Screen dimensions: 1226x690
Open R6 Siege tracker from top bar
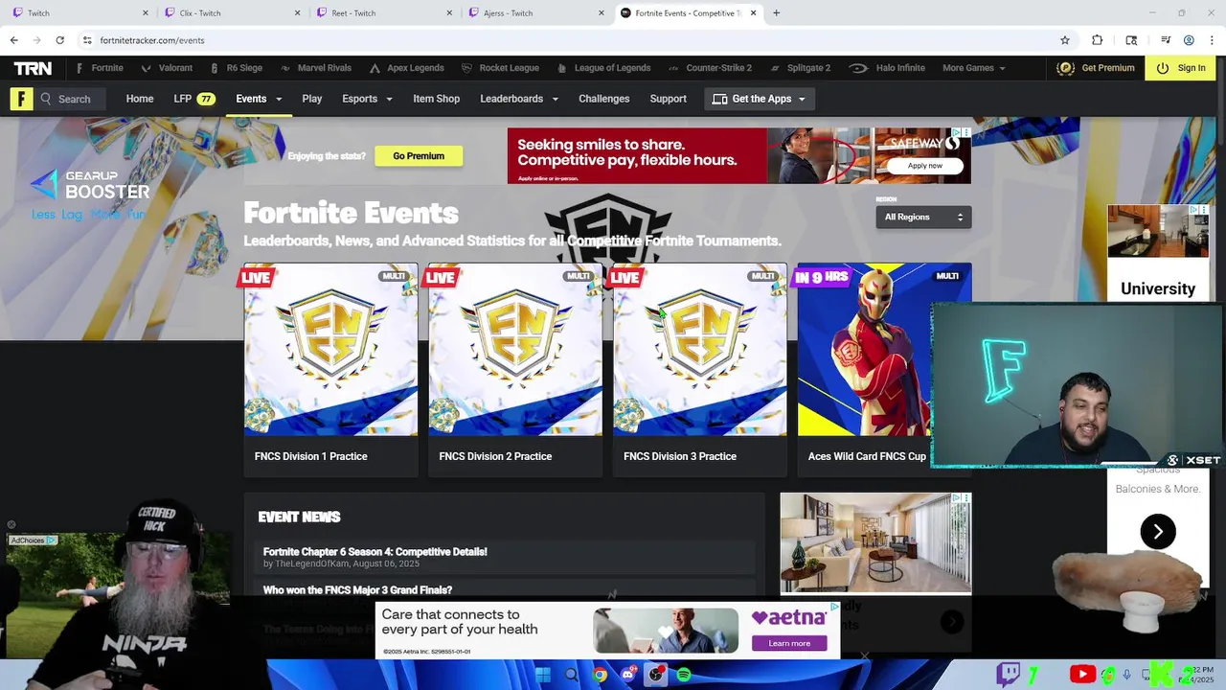click(x=235, y=68)
